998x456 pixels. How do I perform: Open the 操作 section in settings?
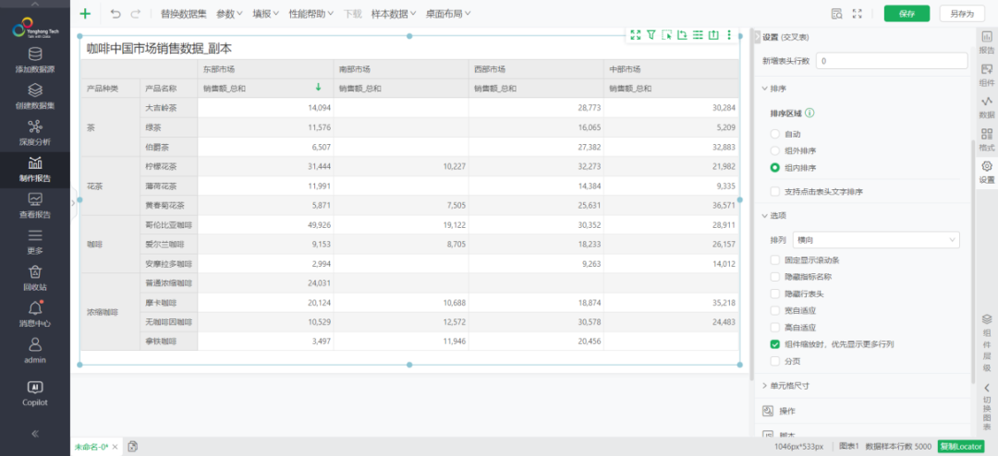788,411
